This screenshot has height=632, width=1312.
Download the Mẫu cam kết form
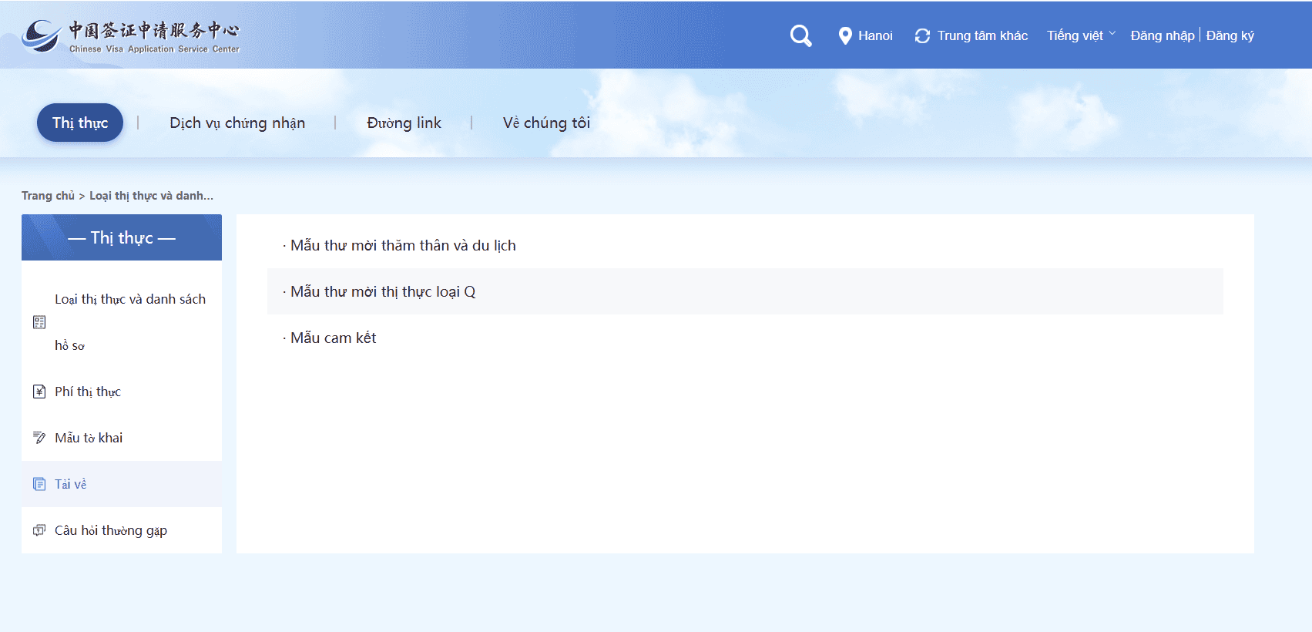(x=333, y=338)
